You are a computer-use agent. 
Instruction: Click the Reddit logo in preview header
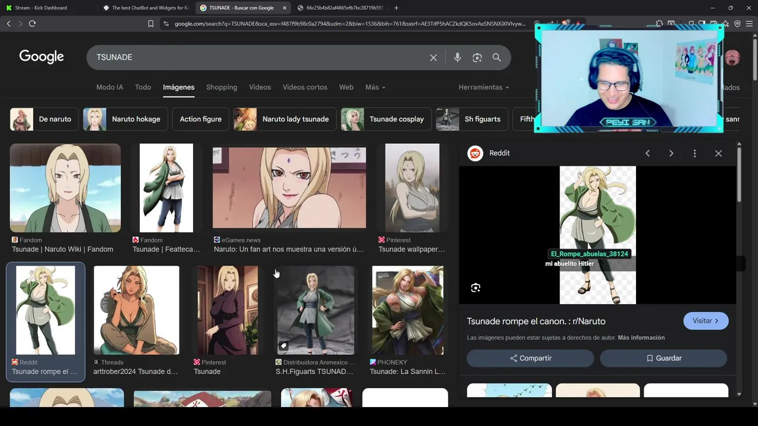[475, 153]
